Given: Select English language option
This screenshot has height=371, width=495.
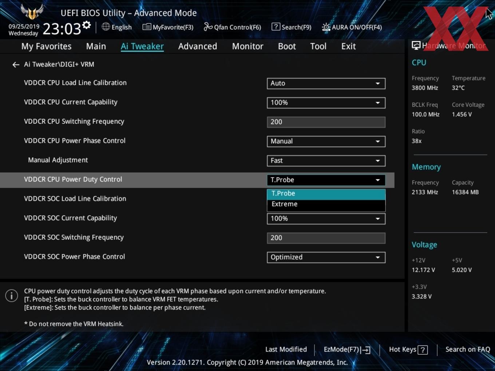Looking at the screenshot, I should (117, 27).
